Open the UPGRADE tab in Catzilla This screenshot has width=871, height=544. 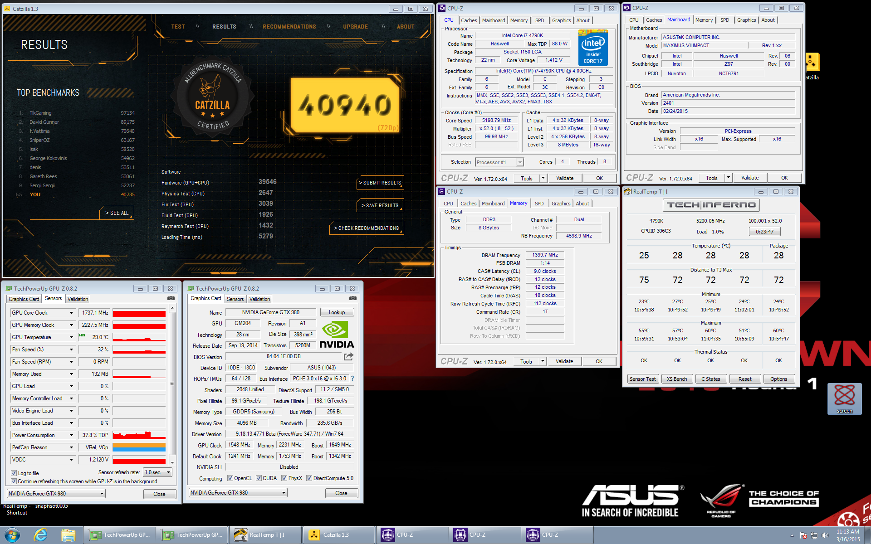click(x=355, y=27)
